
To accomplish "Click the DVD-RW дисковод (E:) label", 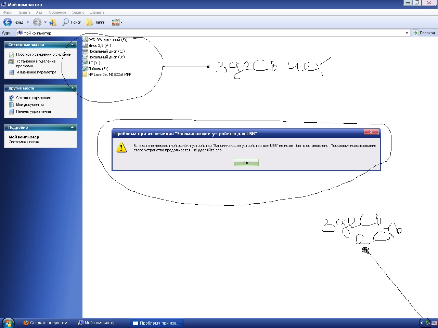I will pos(108,40).
